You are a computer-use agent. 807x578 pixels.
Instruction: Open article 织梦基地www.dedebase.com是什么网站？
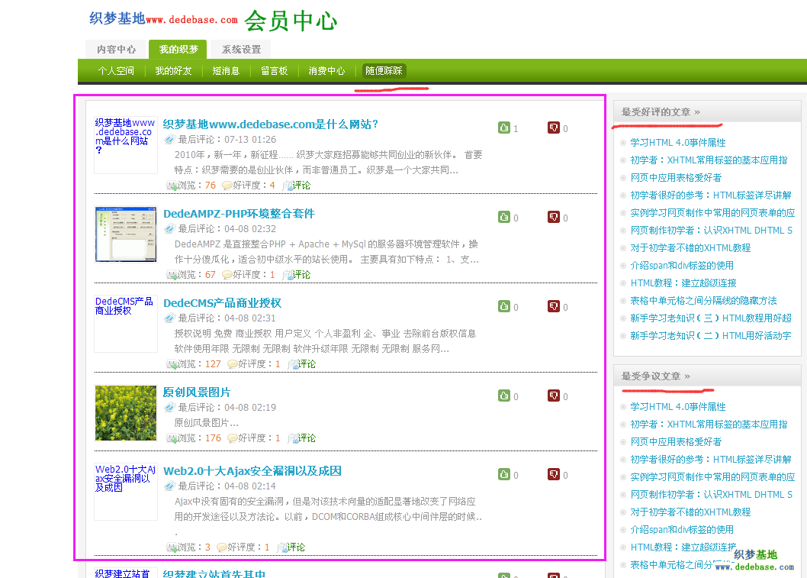271,124
